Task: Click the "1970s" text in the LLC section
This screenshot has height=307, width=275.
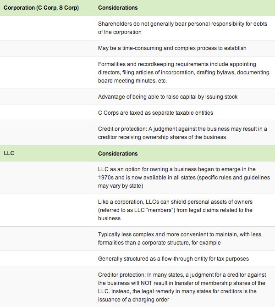Action: pos(106,178)
